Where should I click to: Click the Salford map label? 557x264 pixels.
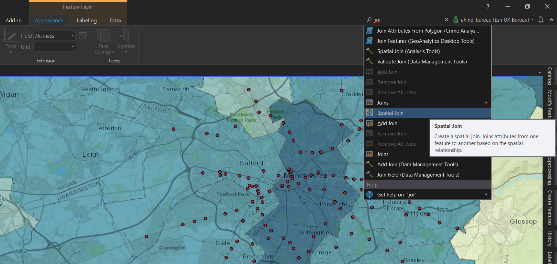pos(251,163)
